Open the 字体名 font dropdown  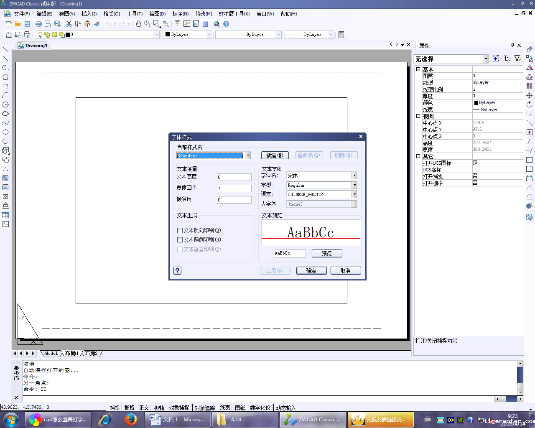(x=354, y=176)
